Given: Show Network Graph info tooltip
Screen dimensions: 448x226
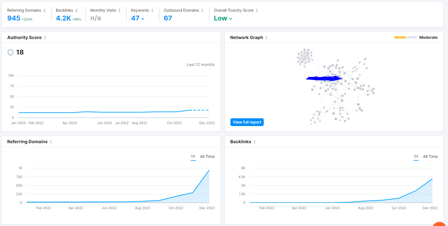Looking at the screenshot, I should tap(267, 37).
